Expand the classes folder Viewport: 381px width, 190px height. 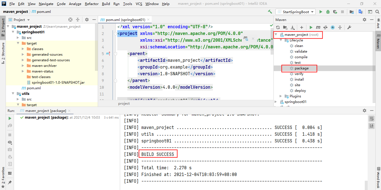pos(23,49)
